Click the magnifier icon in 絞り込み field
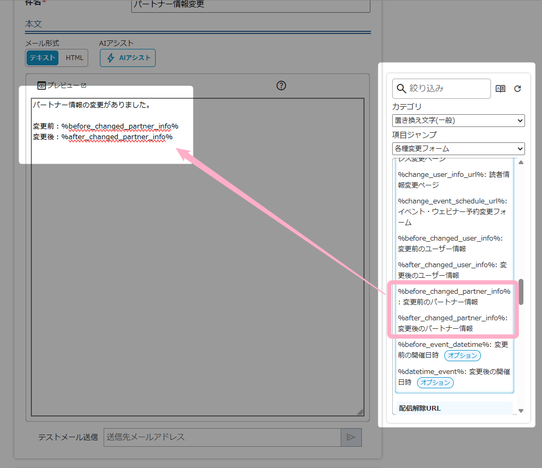 point(402,89)
